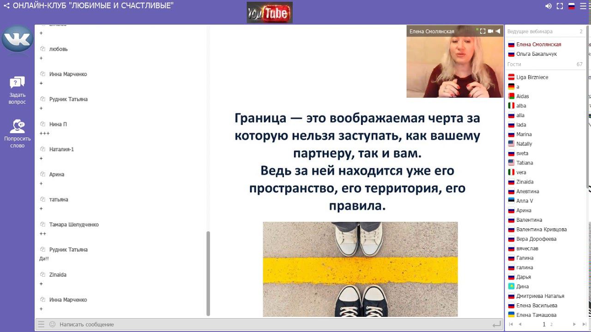This screenshot has height=332, width=591.
Task: Select guest Вера Дорофеева
Action: point(537,239)
